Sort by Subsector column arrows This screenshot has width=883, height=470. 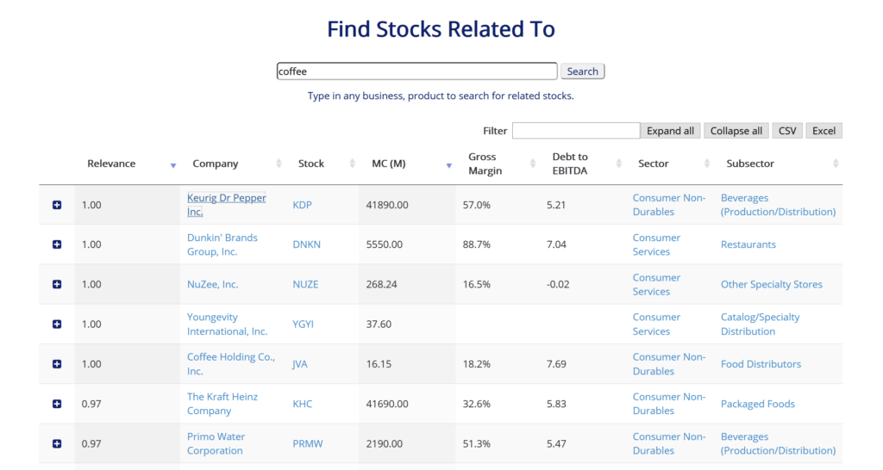click(836, 164)
